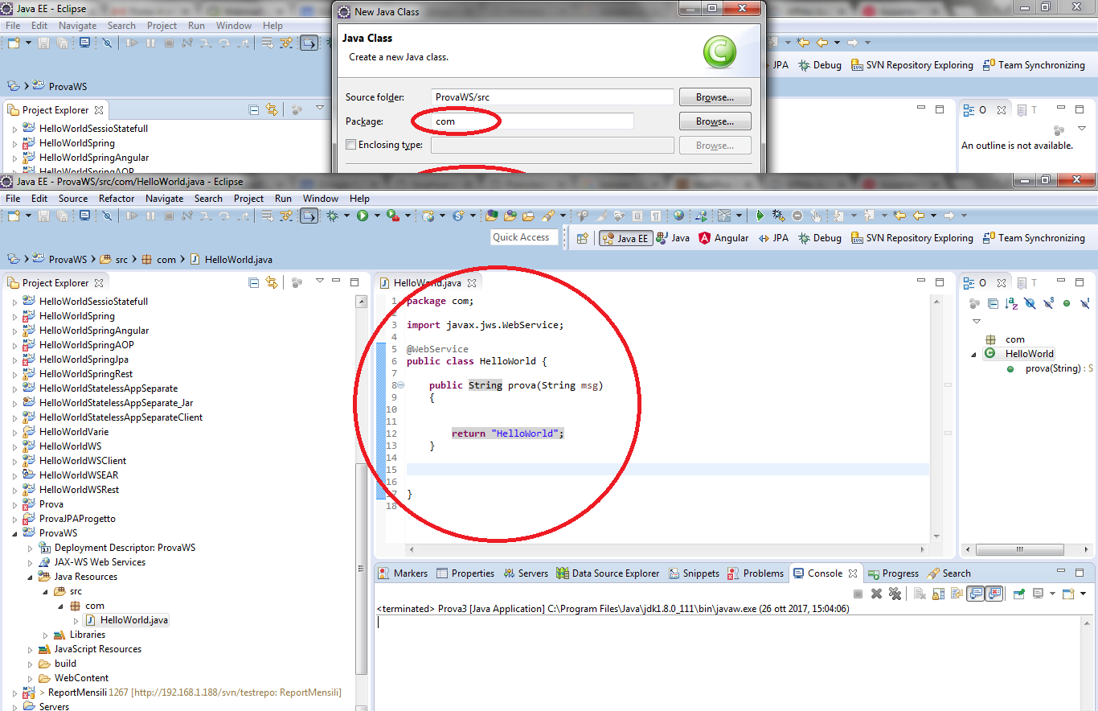Clear the Console with the Clear Console icon
Screen dimensions: 1098x711
(920, 593)
